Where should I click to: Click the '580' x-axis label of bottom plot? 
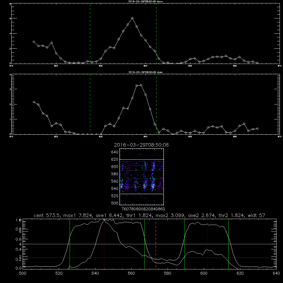(168, 273)
